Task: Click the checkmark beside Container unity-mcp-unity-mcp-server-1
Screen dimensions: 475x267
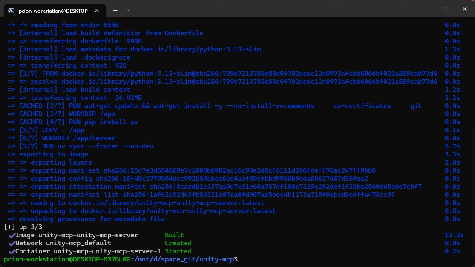Action: coord(12,251)
